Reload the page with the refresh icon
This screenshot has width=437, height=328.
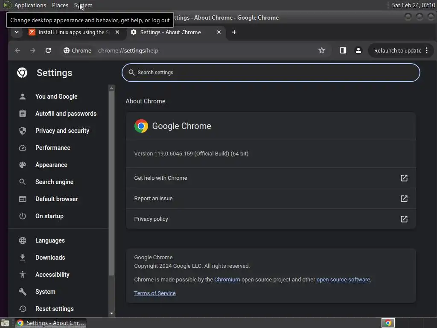click(x=48, y=50)
